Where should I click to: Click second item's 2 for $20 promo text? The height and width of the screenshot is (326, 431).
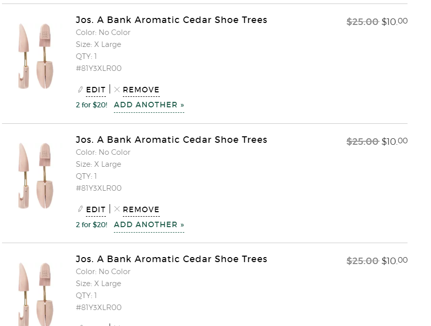(x=91, y=225)
